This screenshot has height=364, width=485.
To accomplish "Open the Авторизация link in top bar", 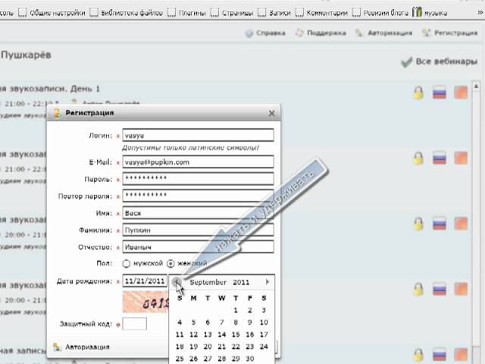I will coord(384,33).
